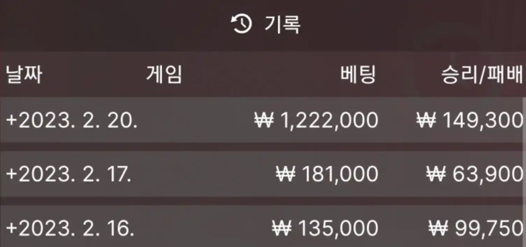Select the 2023. 2. 20. date text
This screenshot has height=247, width=526.
(x=78, y=120)
